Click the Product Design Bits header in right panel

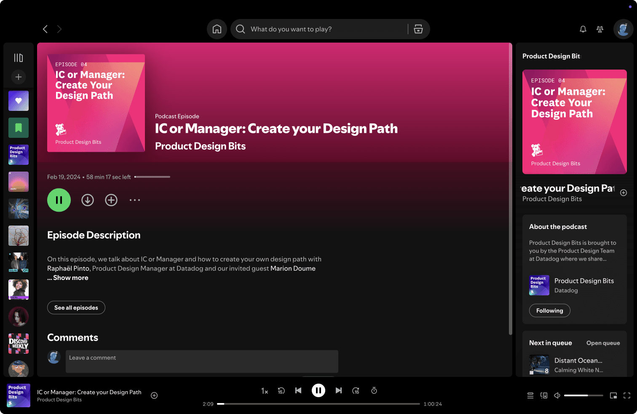(551, 56)
